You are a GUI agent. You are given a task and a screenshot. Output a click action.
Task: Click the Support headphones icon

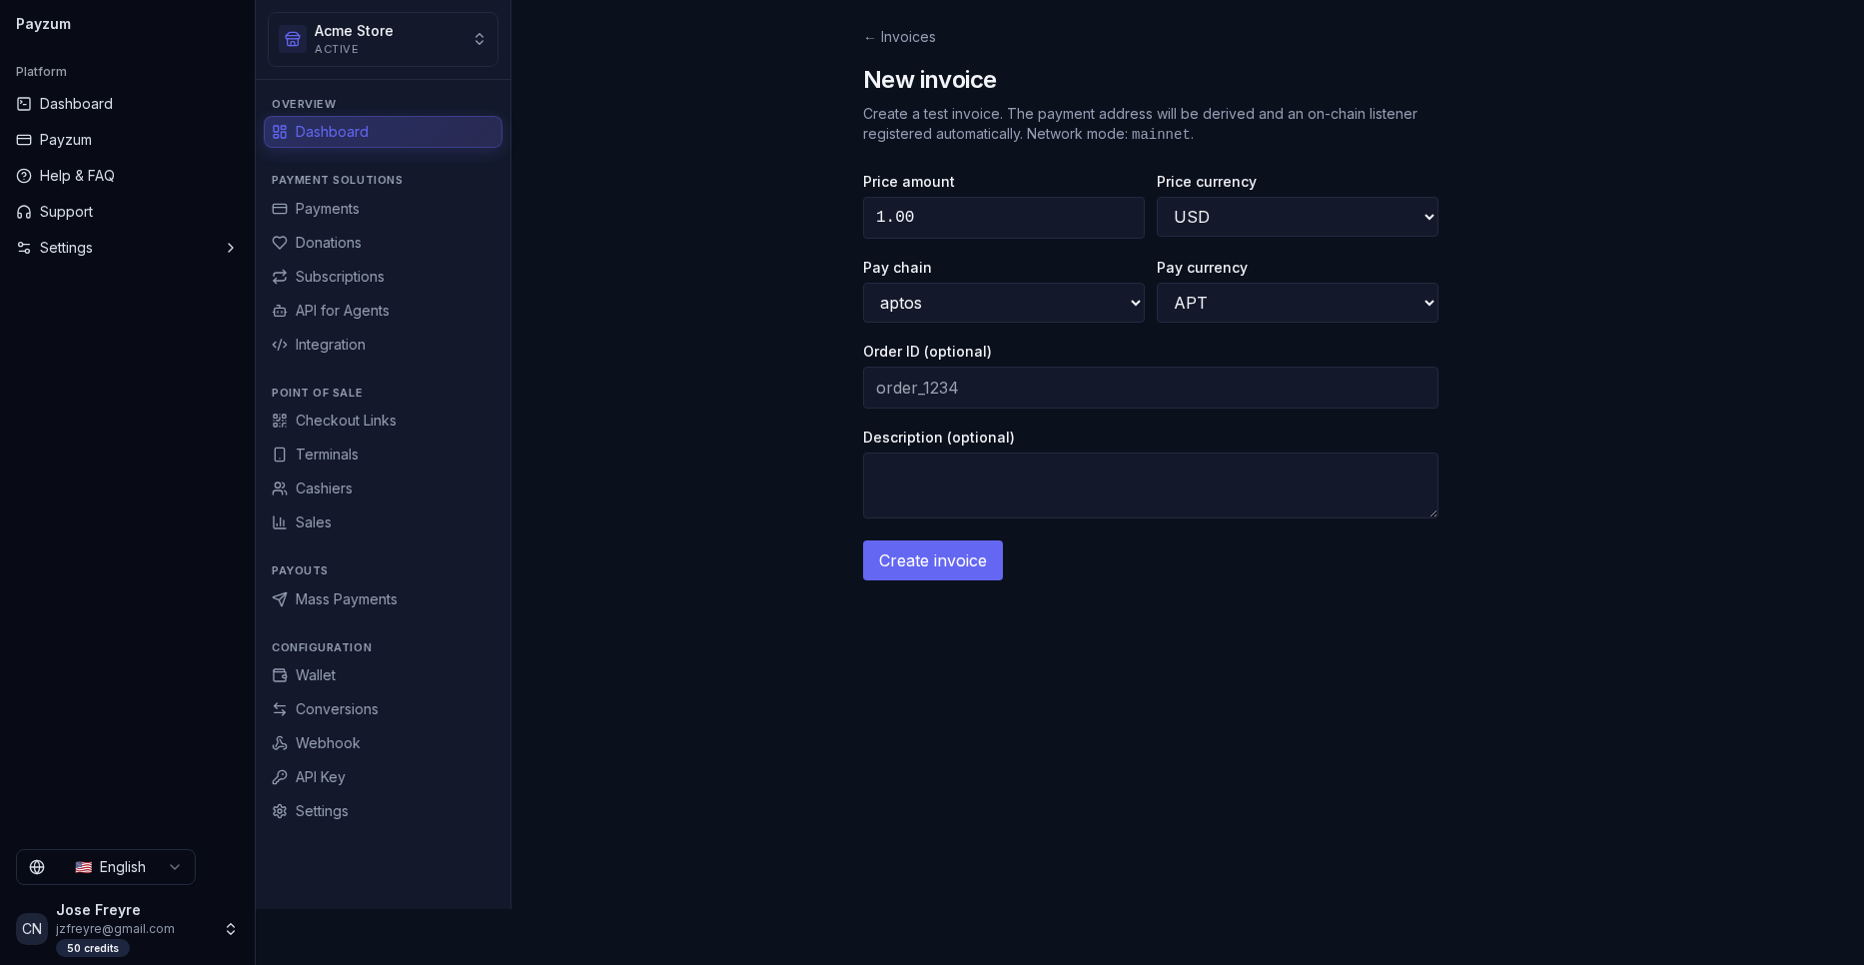pyautogui.click(x=24, y=212)
